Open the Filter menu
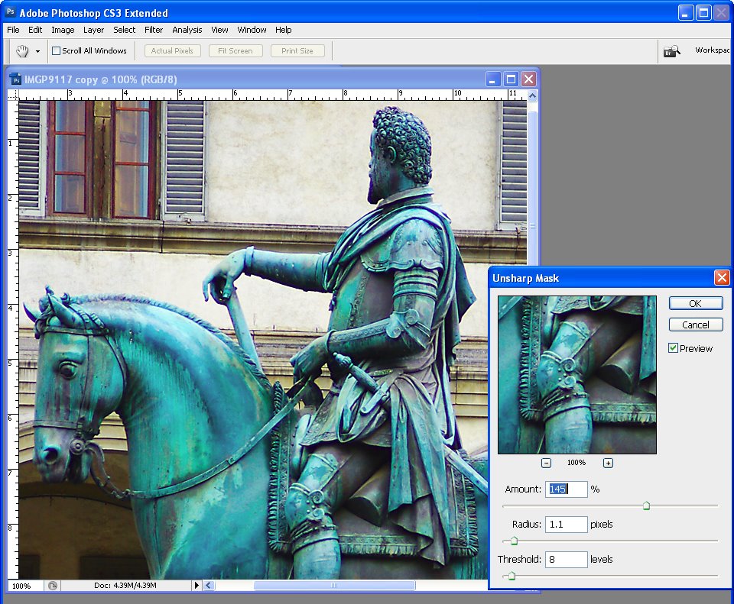 coord(154,30)
